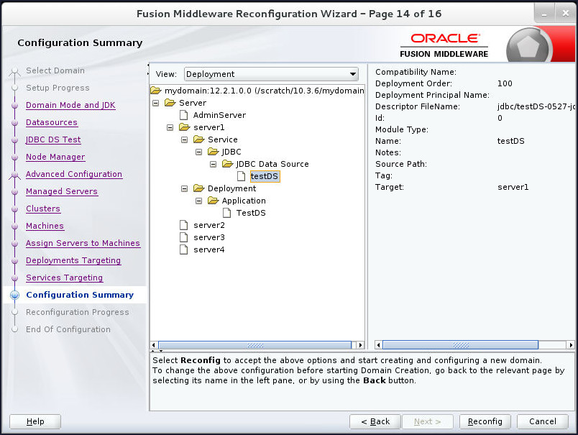Screen dimensions: 578x435
Task: Click details pane scroll left arrow
Action: point(378,345)
